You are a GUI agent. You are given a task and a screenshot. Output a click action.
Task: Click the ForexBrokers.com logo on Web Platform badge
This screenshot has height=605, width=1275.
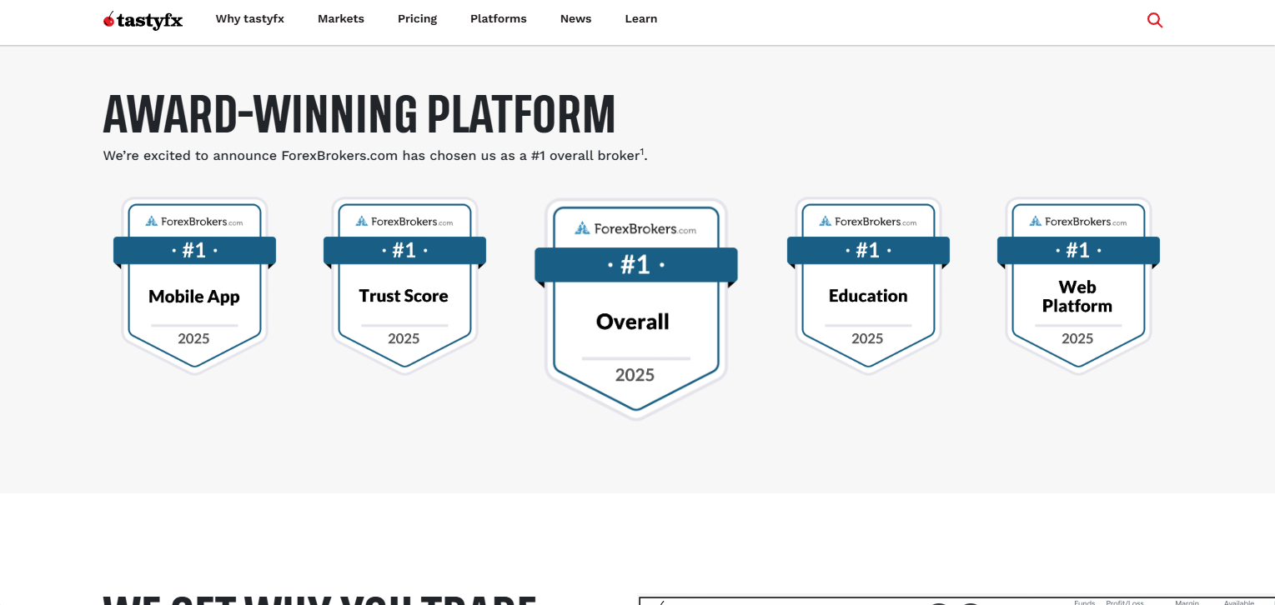point(1078,221)
